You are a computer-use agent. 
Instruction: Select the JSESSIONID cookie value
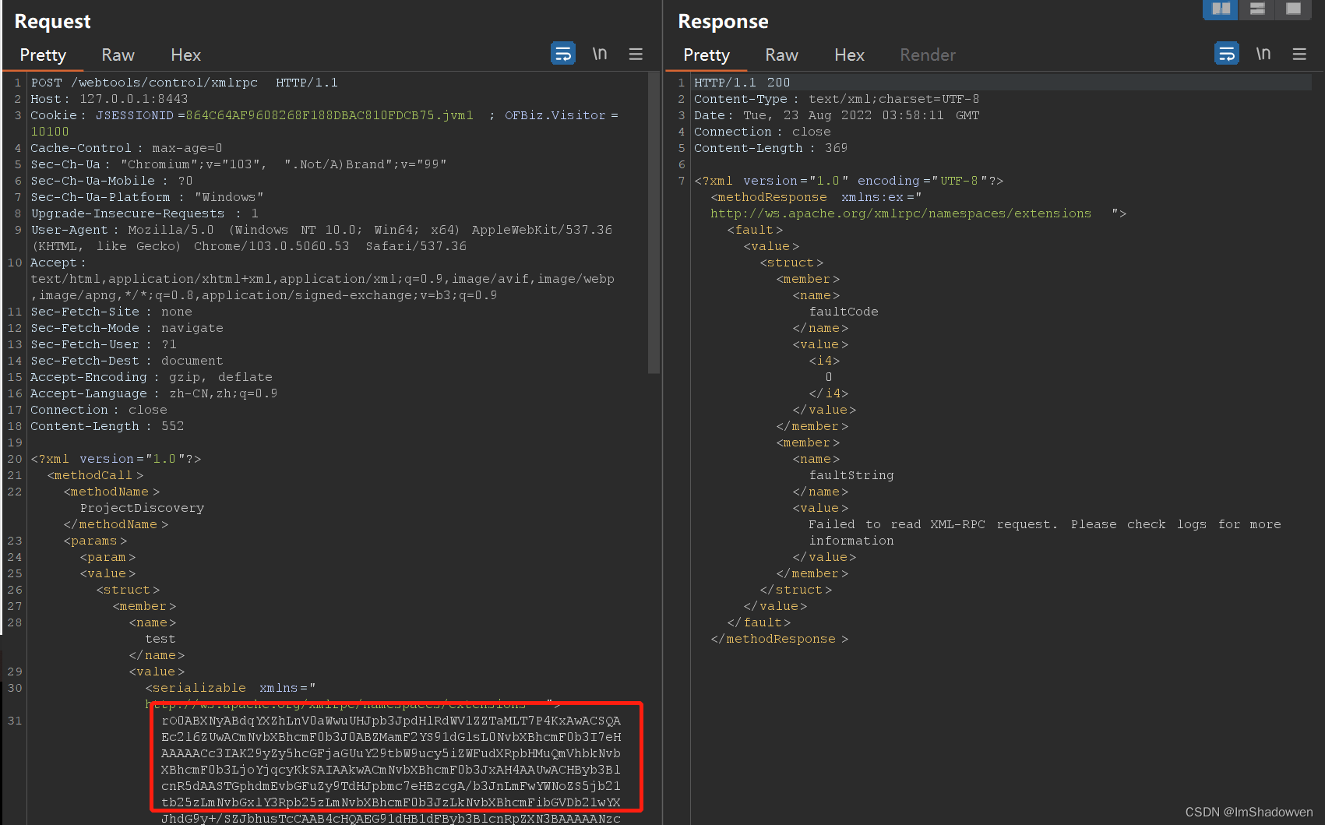(x=329, y=115)
